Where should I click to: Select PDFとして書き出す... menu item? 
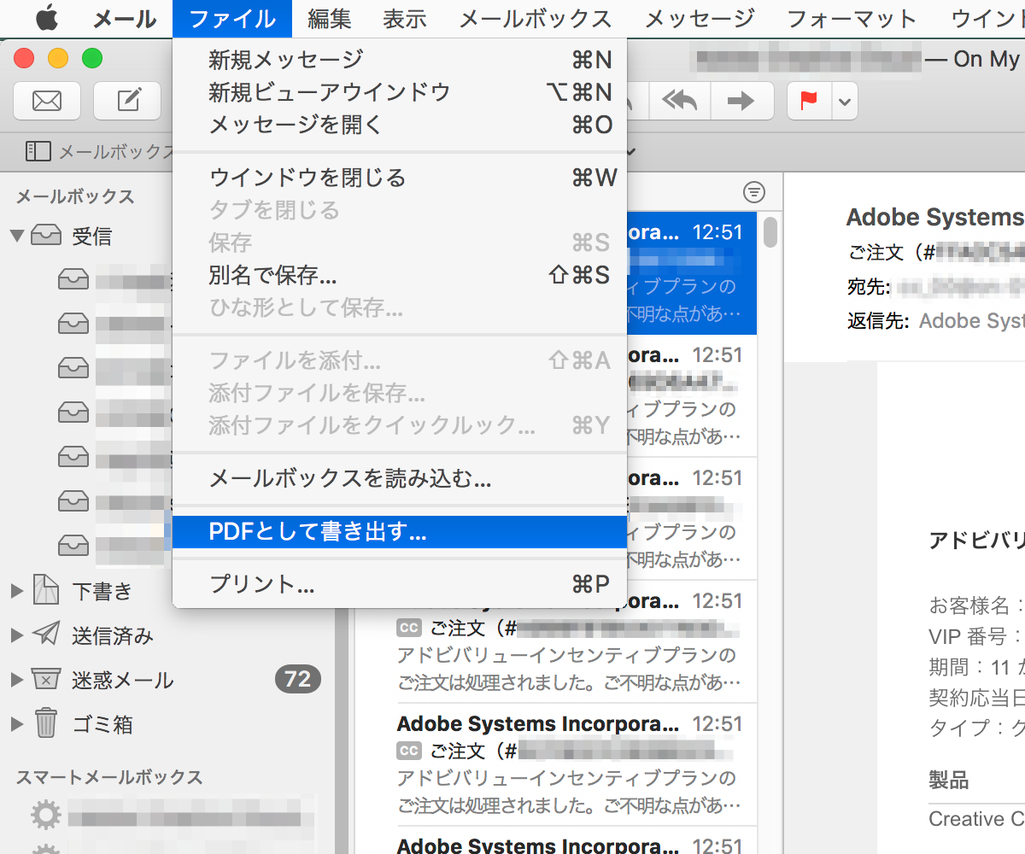point(400,532)
